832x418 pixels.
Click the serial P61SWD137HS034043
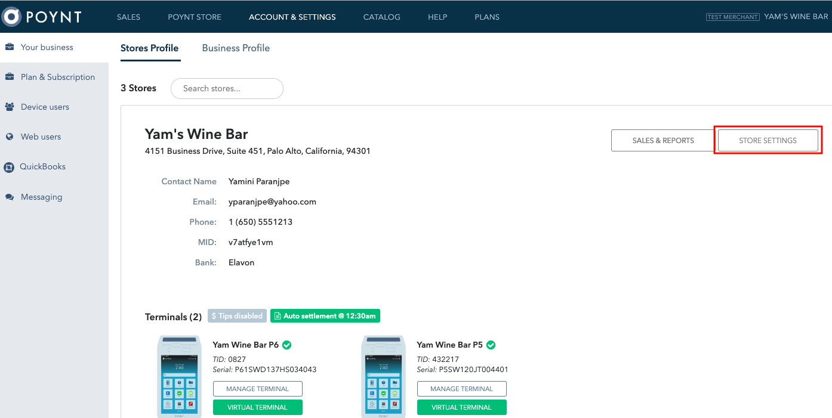[x=276, y=370]
